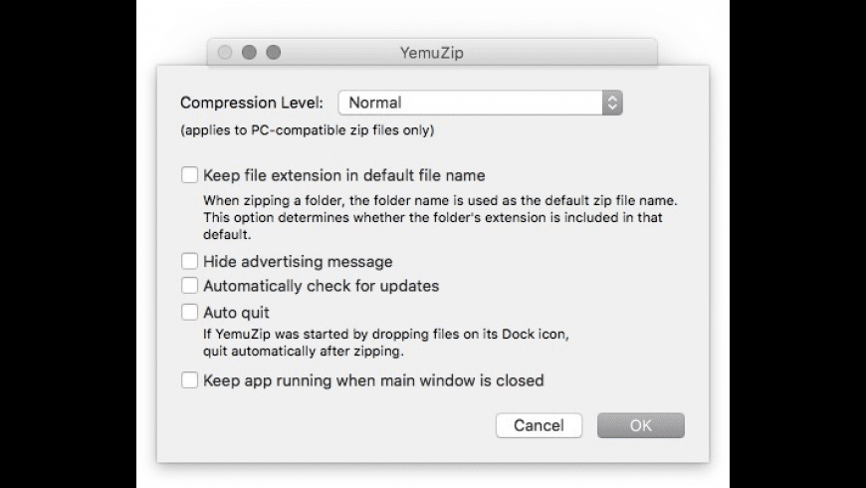Check the Auto quit checkbox
The image size is (866, 488).
pyautogui.click(x=190, y=313)
